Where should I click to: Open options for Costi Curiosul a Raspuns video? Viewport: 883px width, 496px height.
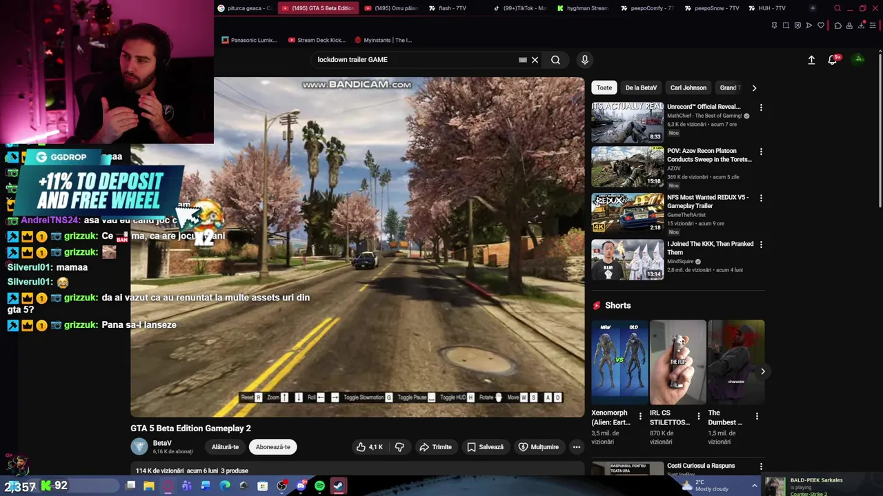761,466
